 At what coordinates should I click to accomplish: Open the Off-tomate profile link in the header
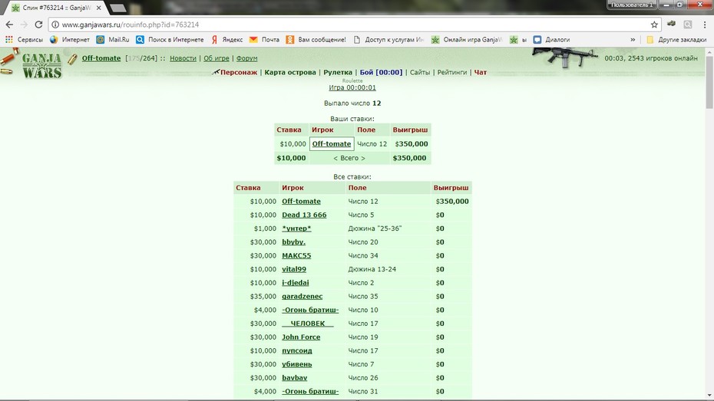click(101, 58)
